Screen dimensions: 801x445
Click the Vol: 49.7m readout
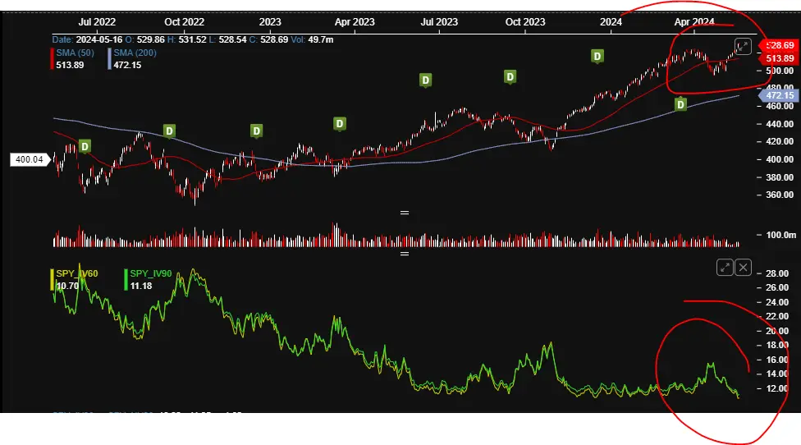click(312, 40)
